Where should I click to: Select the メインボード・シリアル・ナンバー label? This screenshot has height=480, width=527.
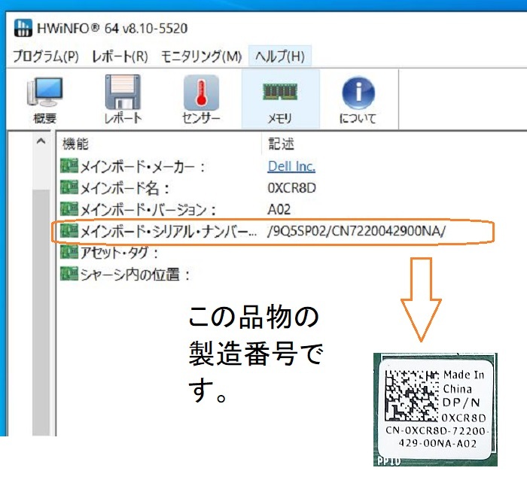168,231
